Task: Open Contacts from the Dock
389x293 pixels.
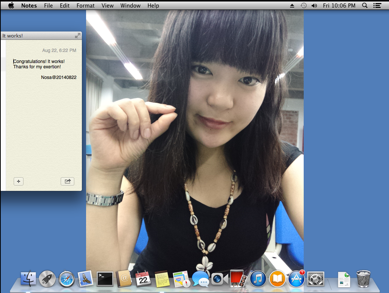Action: 124,279
